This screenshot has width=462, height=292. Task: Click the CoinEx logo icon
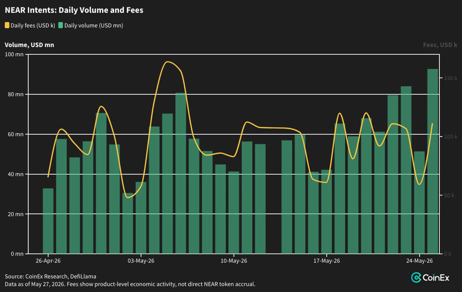pyautogui.click(x=416, y=278)
